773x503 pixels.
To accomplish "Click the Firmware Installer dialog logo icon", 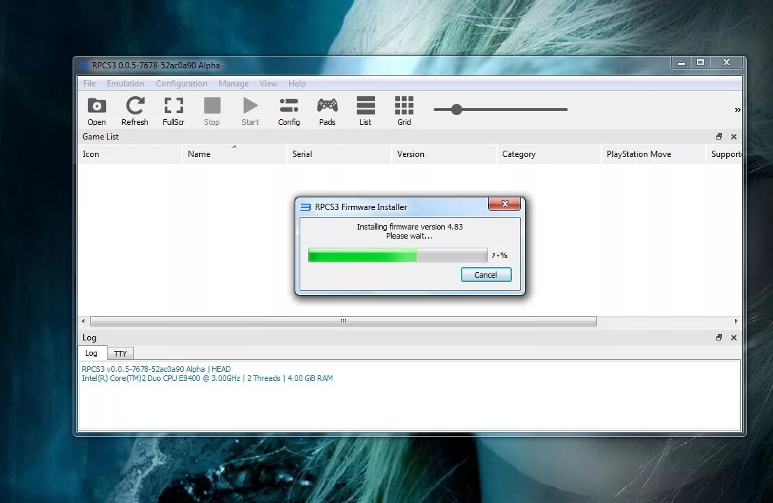I will [x=306, y=207].
